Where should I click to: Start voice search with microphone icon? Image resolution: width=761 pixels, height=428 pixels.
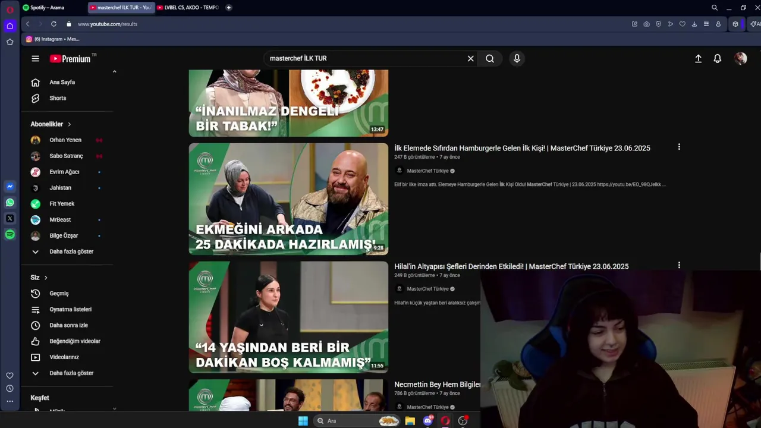tap(517, 58)
